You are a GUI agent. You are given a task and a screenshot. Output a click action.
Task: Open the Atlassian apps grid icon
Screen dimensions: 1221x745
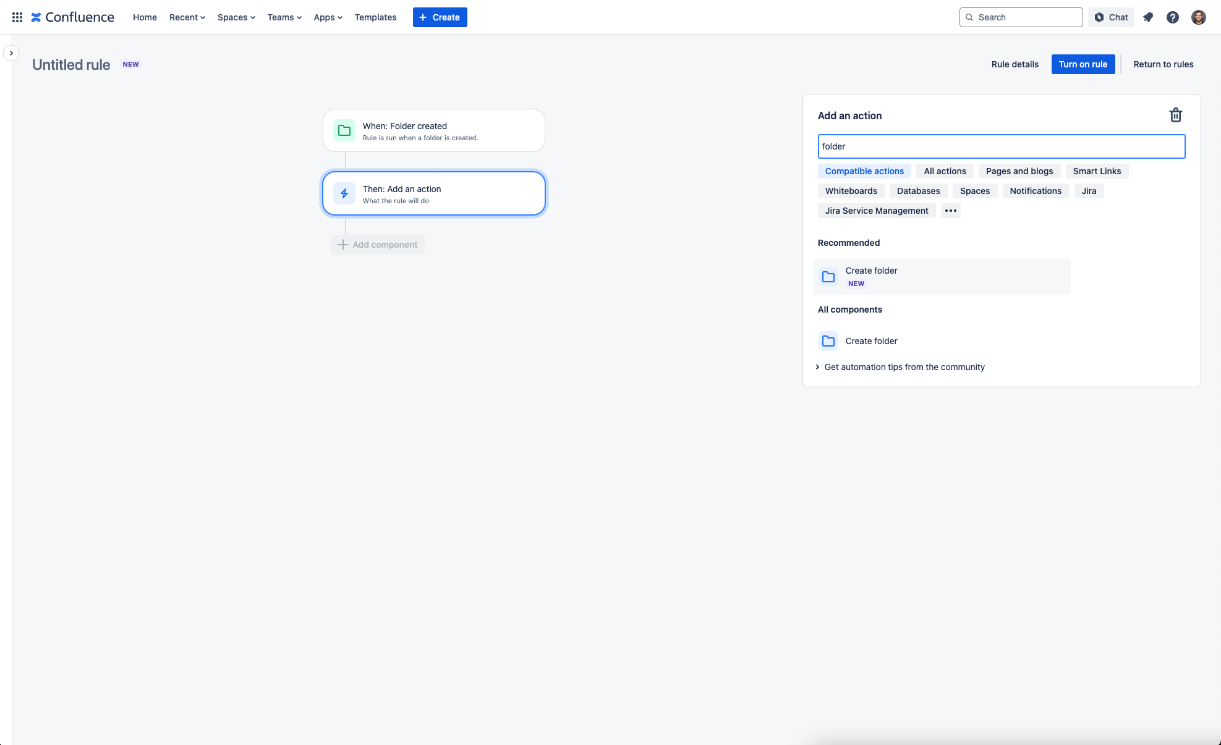click(17, 17)
